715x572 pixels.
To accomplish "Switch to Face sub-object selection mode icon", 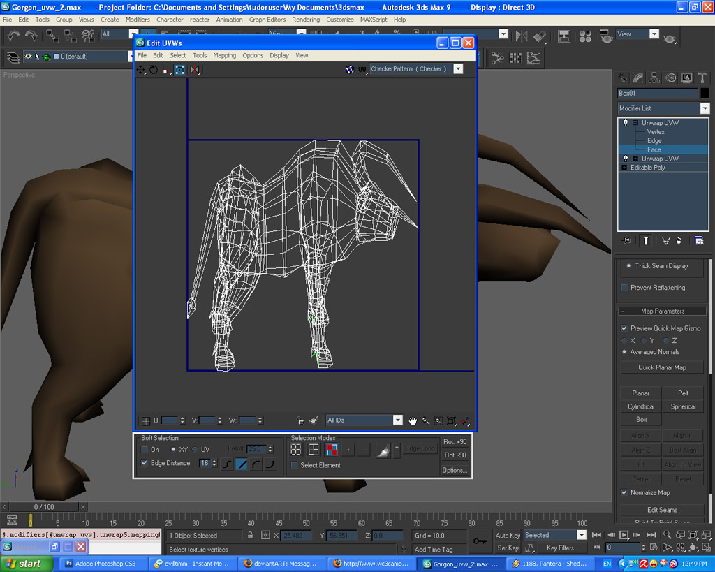I will [332, 450].
